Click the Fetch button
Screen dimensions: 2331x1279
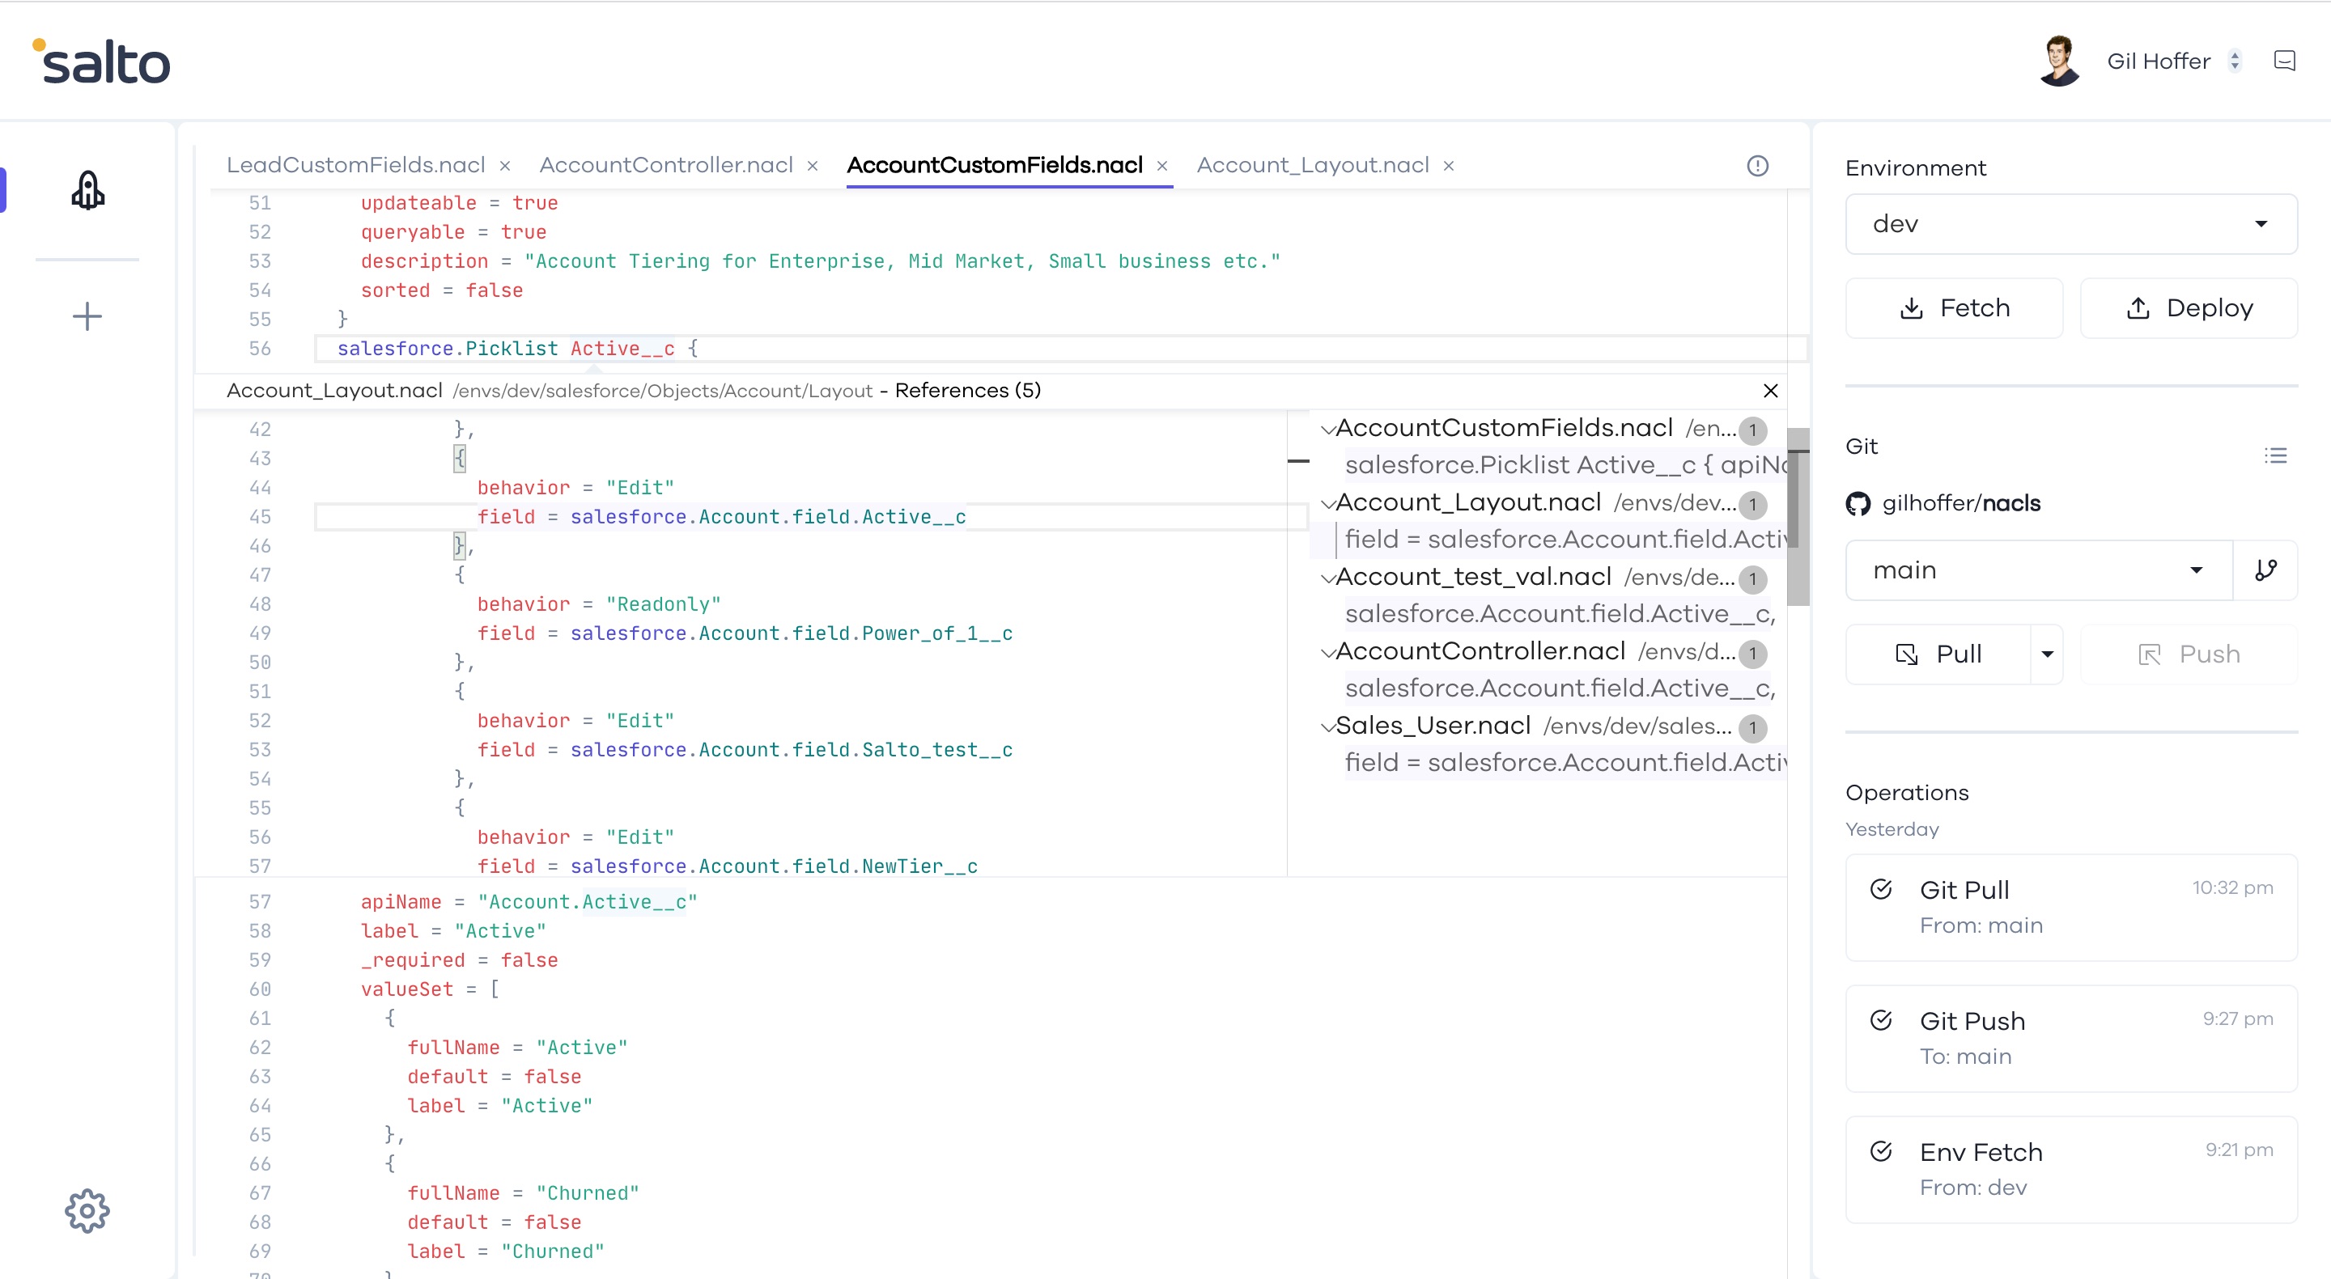1954,307
